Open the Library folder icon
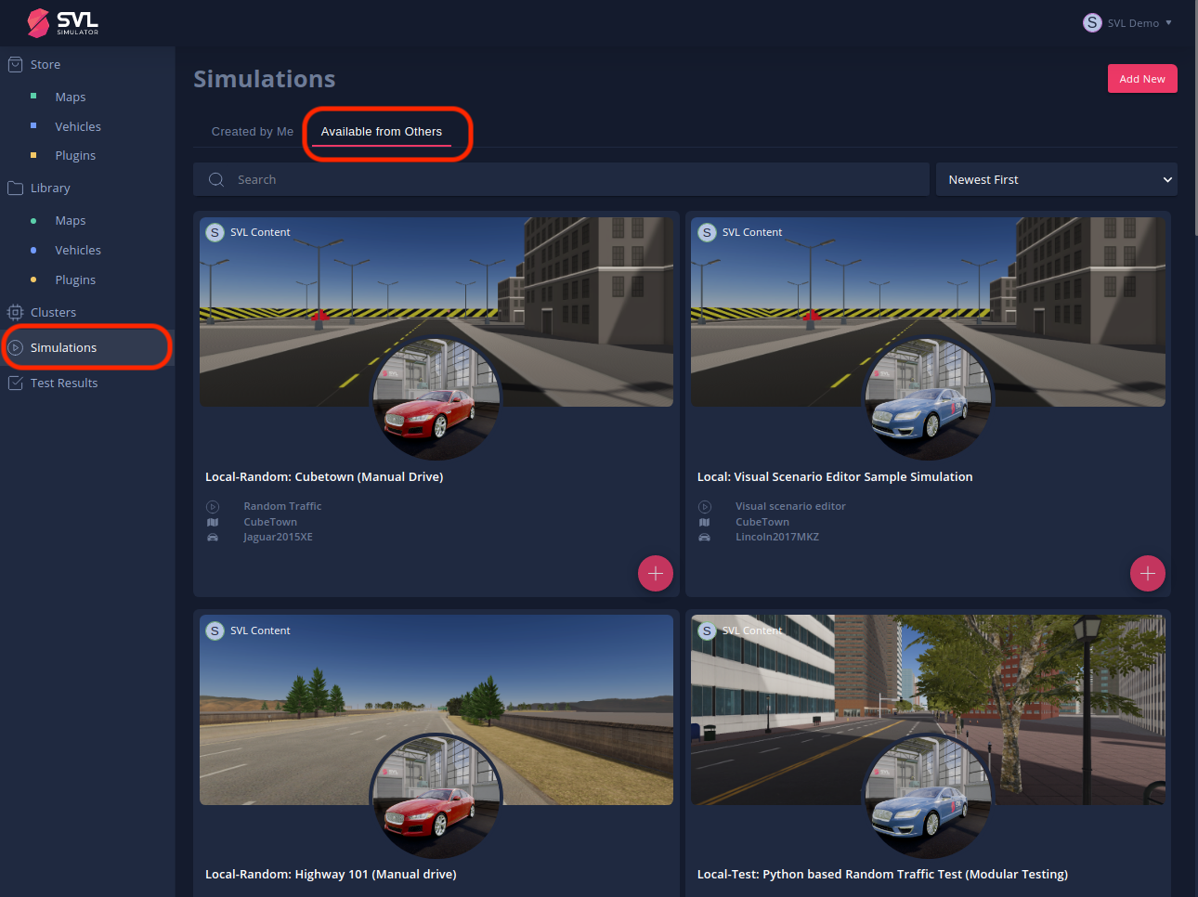This screenshot has height=897, width=1198. click(15, 188)
